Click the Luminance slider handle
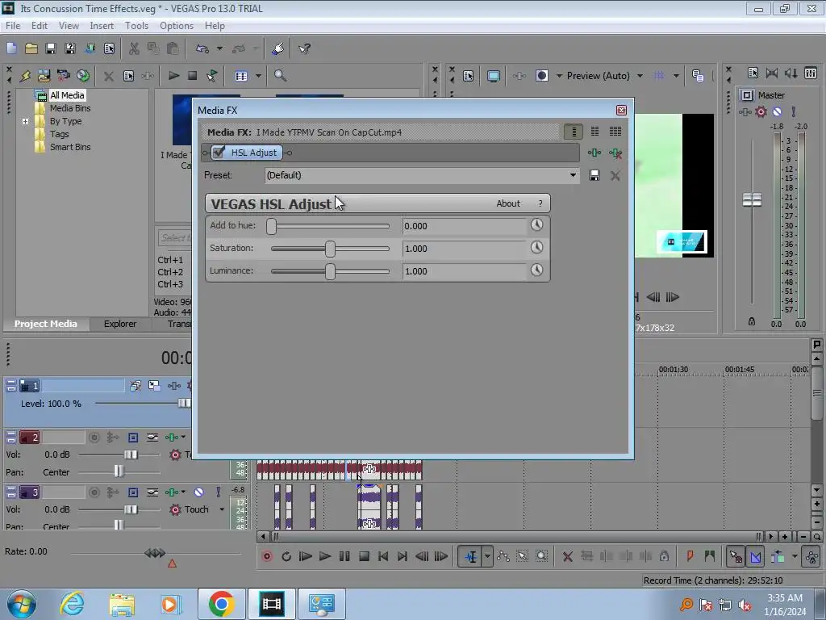Viewport: 826px width, 620px height. tap(330, 271)
